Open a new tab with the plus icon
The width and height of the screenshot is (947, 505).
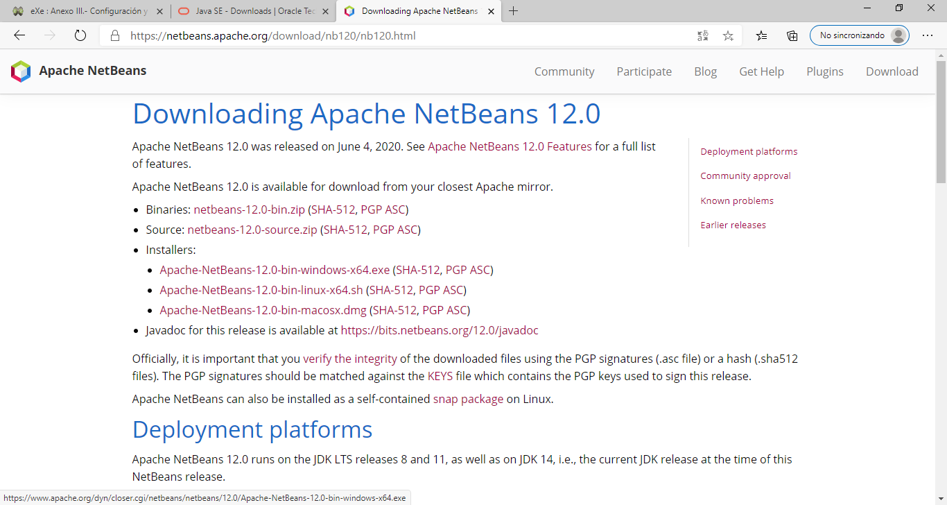point(514,11)
